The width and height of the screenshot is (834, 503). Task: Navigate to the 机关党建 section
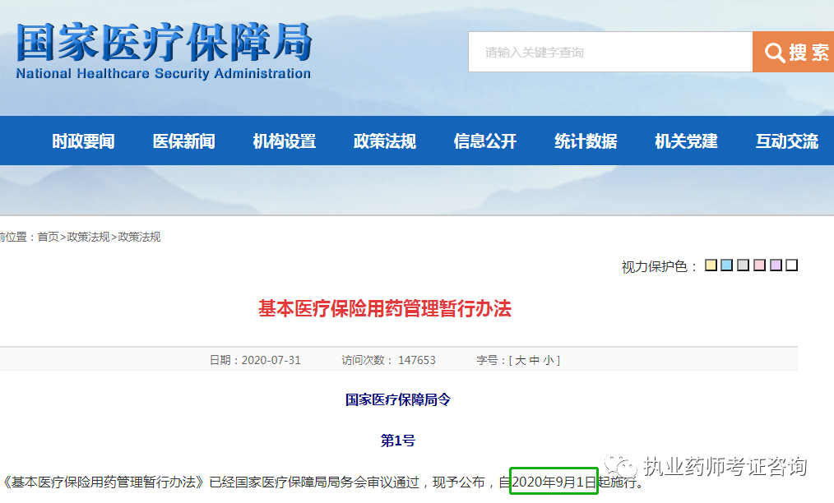coord(686,141)
